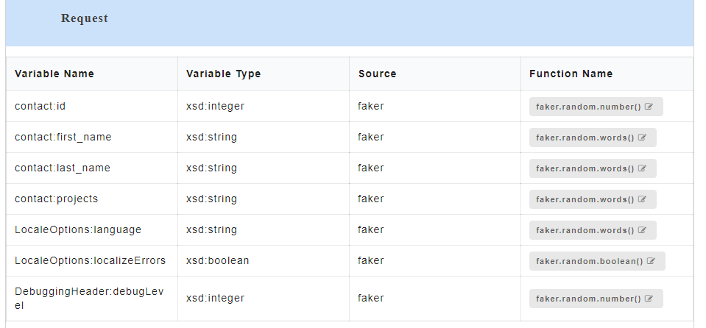Click edit pencil for contact:last_name function
Screen dimensions: 706x328
coord(642,168)
